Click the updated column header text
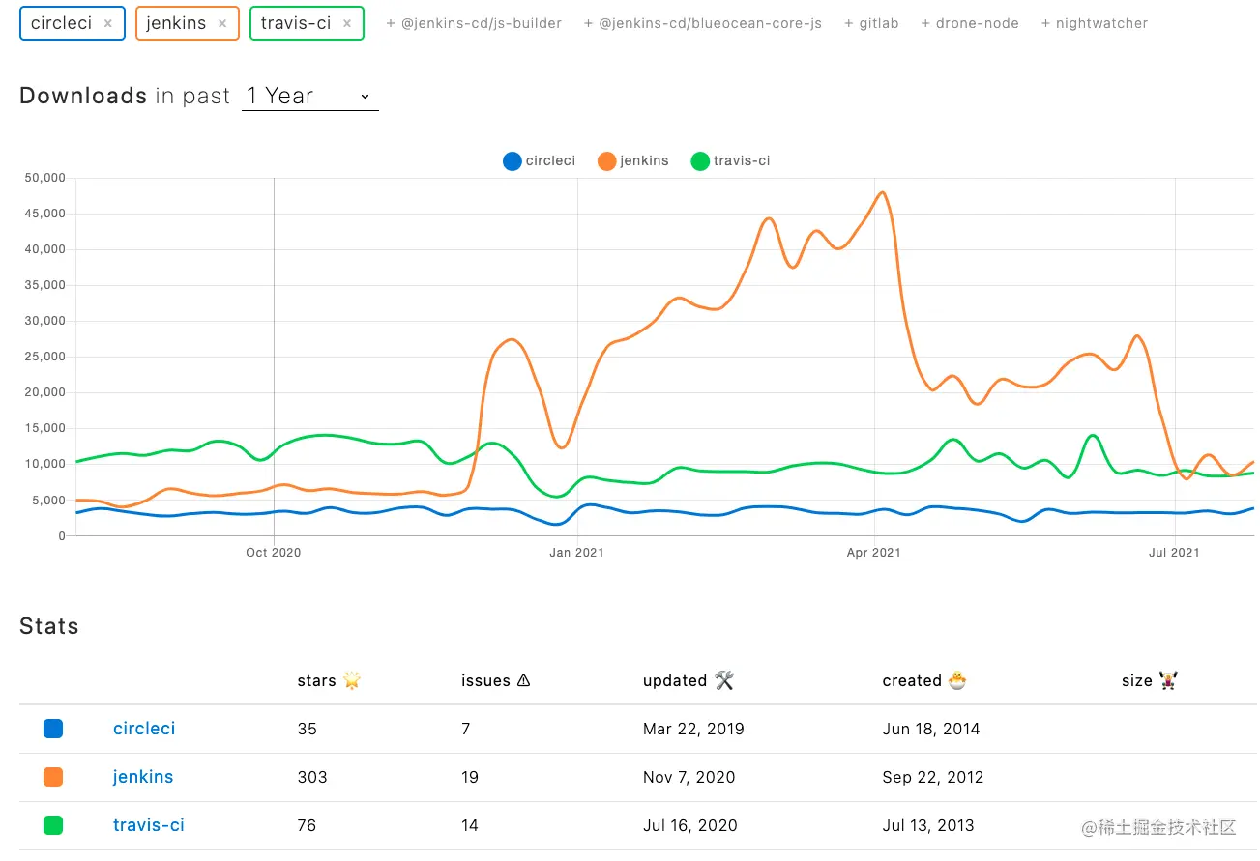Viewport: 1260px width, 861px height. [675, 680]
